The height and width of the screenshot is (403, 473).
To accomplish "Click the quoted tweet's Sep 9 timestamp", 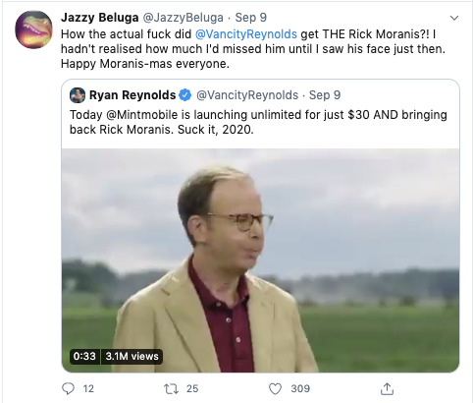I will coord(325,95).
